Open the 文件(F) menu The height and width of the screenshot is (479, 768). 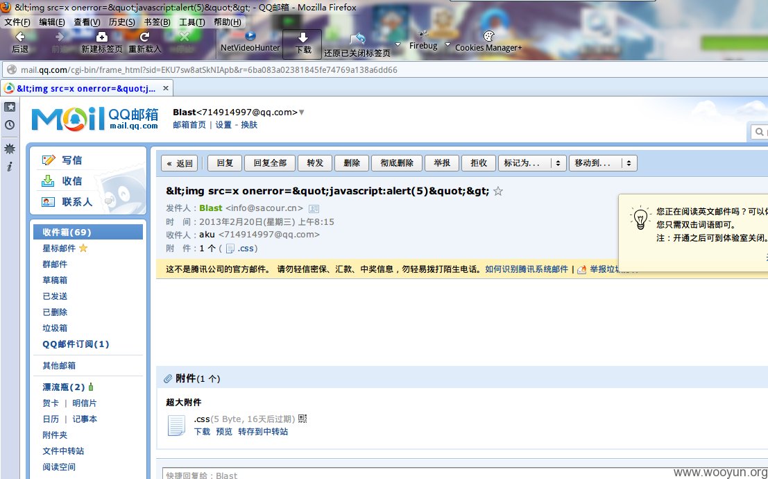[17, 22]
